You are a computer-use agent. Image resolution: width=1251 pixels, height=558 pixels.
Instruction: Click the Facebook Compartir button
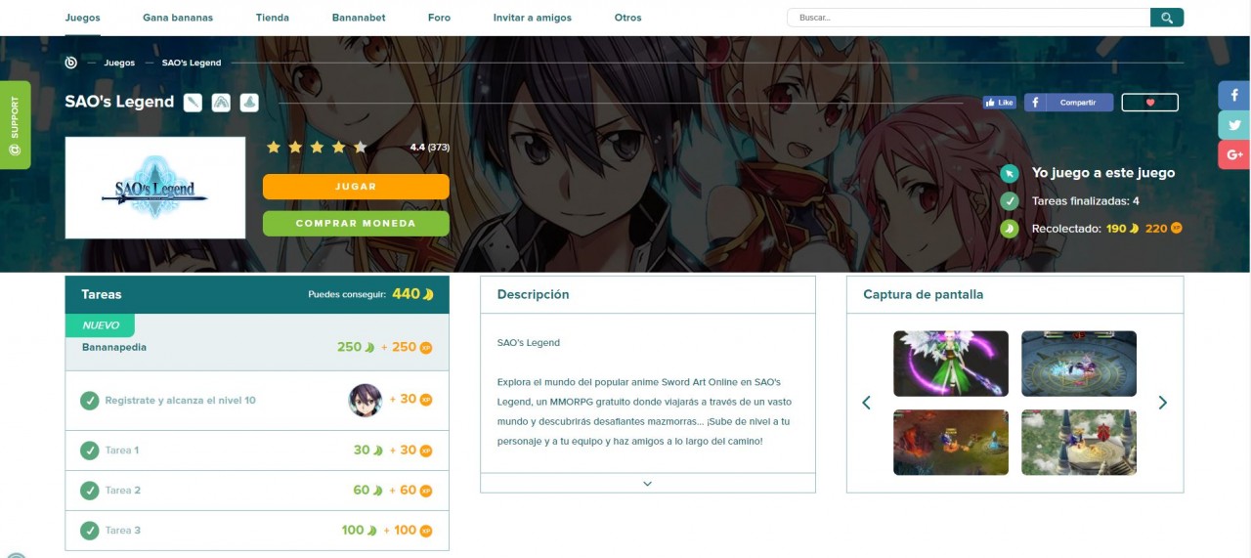1068,102
